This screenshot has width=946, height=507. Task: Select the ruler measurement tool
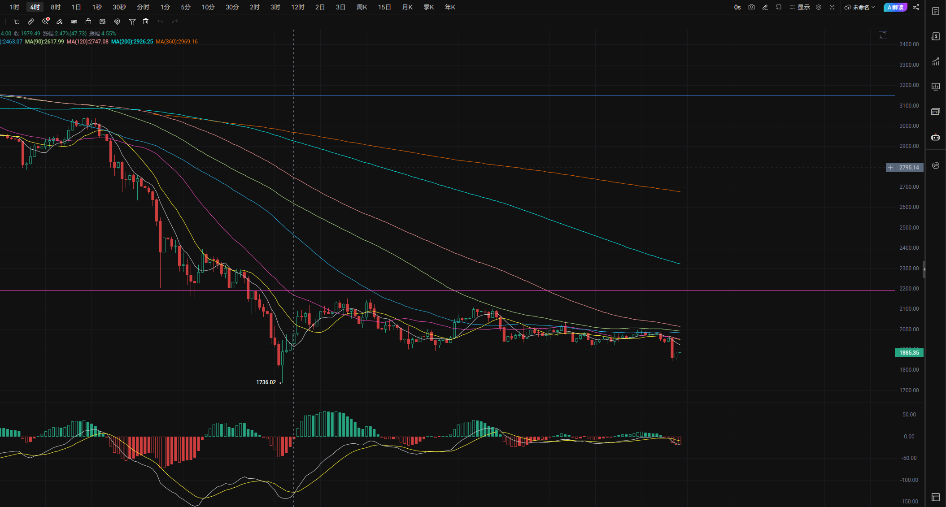[x=31, y=22]
